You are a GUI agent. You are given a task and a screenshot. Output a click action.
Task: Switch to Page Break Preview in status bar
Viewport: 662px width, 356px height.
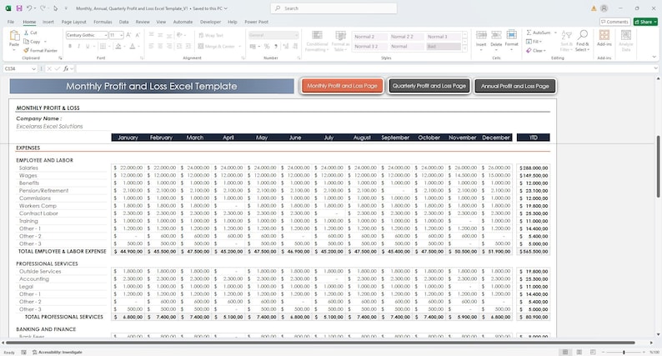593,352
